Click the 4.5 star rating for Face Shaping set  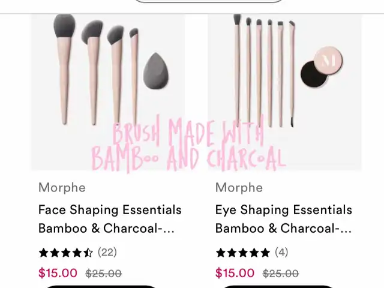(x=65, y=253)
